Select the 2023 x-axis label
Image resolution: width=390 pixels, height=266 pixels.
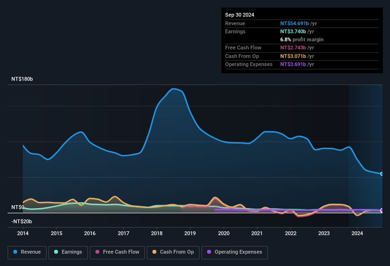click(x=324, y=233)
